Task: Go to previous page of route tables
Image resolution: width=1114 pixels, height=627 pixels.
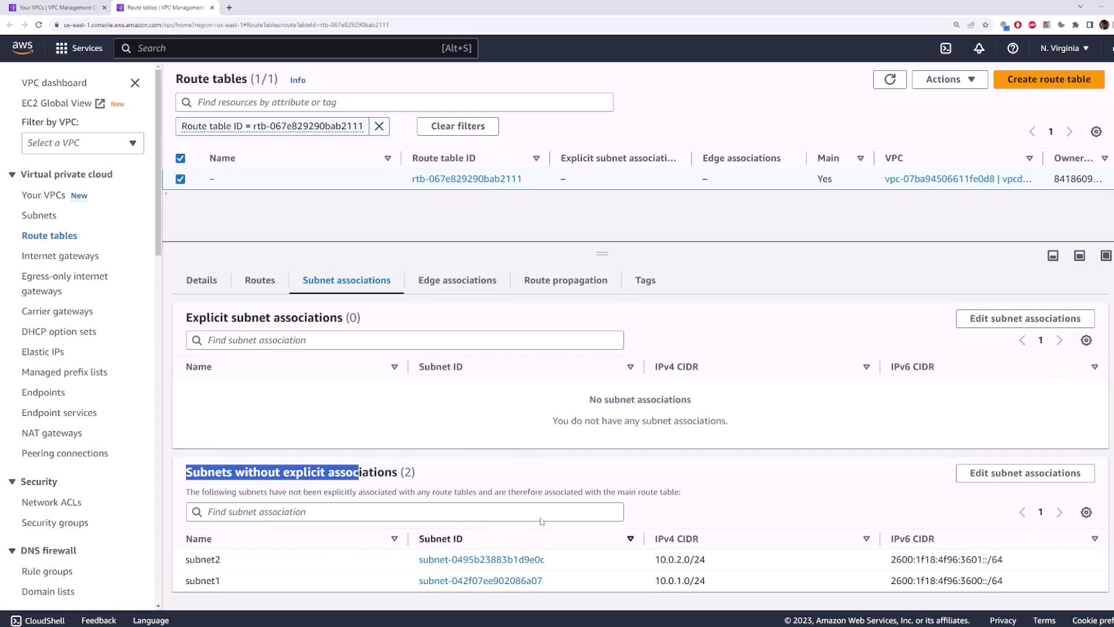Action: point(1032,132)
